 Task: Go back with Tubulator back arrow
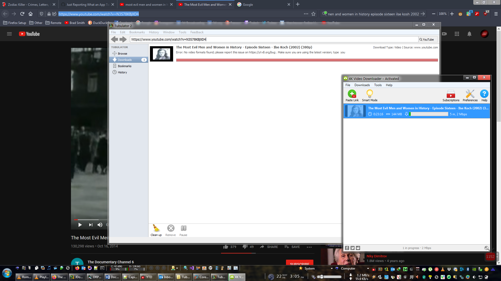coord(114,40)
